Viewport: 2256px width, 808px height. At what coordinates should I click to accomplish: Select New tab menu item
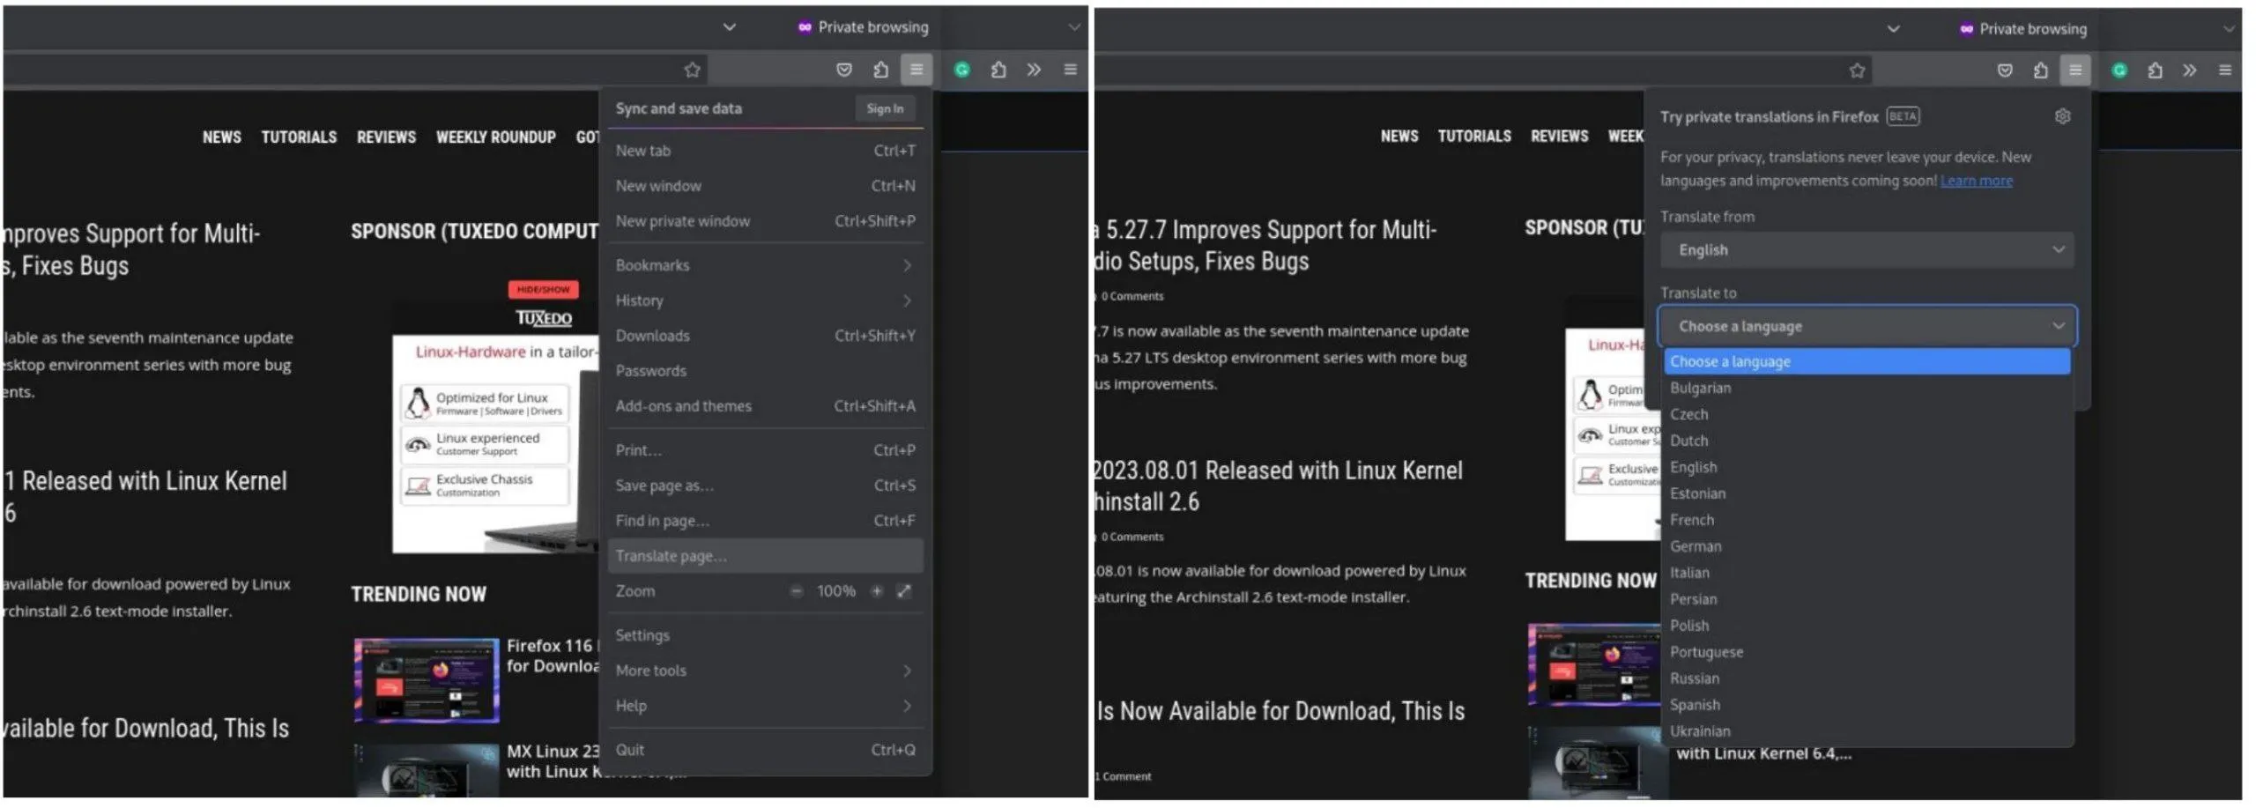(x=765, y=151)
